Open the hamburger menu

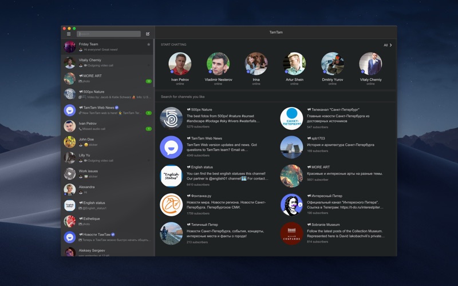click(69, 34)
